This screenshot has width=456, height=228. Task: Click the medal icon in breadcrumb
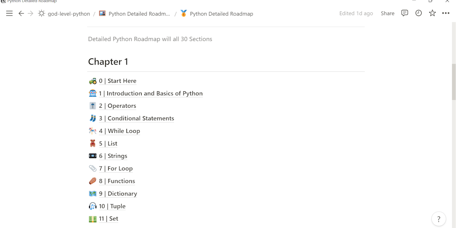coord(183,13)
